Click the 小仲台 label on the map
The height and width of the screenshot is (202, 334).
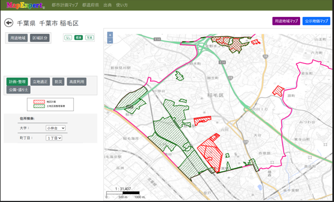(x=159, y=91)
